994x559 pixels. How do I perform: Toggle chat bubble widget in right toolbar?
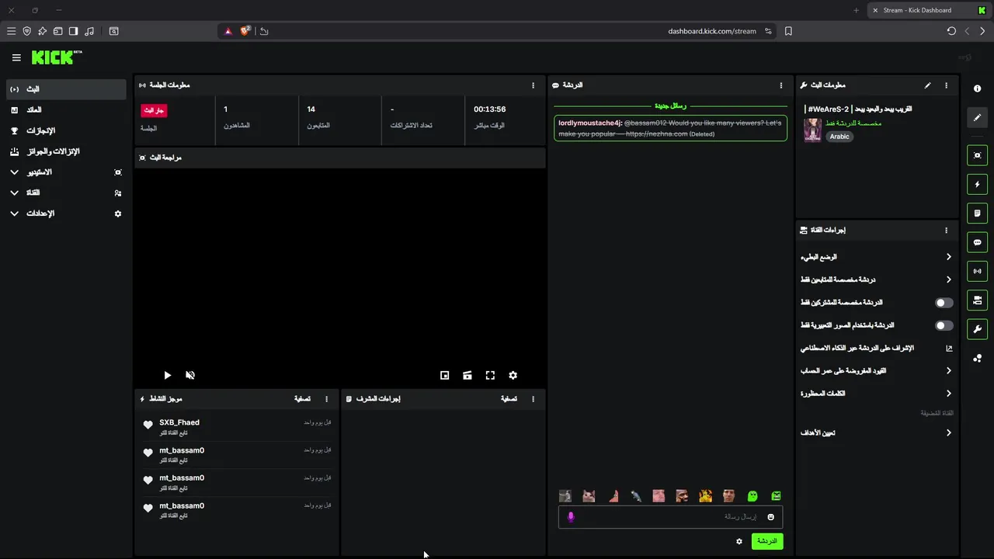(x=978, y=242)
